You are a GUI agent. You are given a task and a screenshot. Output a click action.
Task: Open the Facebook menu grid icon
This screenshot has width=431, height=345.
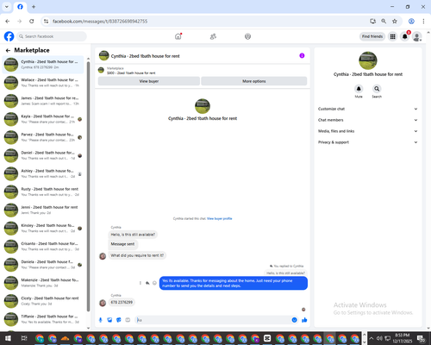tap(392, 36)
